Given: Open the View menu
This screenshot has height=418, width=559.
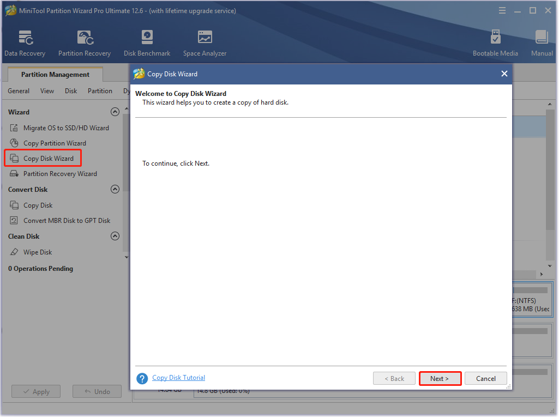Looking at the screenshot, I should tap(47, 91).
